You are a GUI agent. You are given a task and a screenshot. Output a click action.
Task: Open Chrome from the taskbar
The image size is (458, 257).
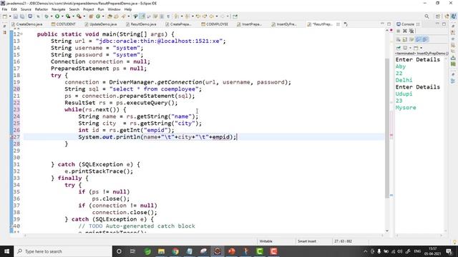pos(175,251)
